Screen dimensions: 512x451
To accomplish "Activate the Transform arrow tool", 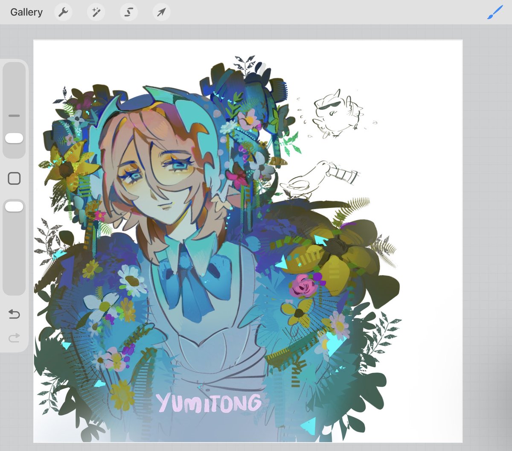I will click(161, 12).
